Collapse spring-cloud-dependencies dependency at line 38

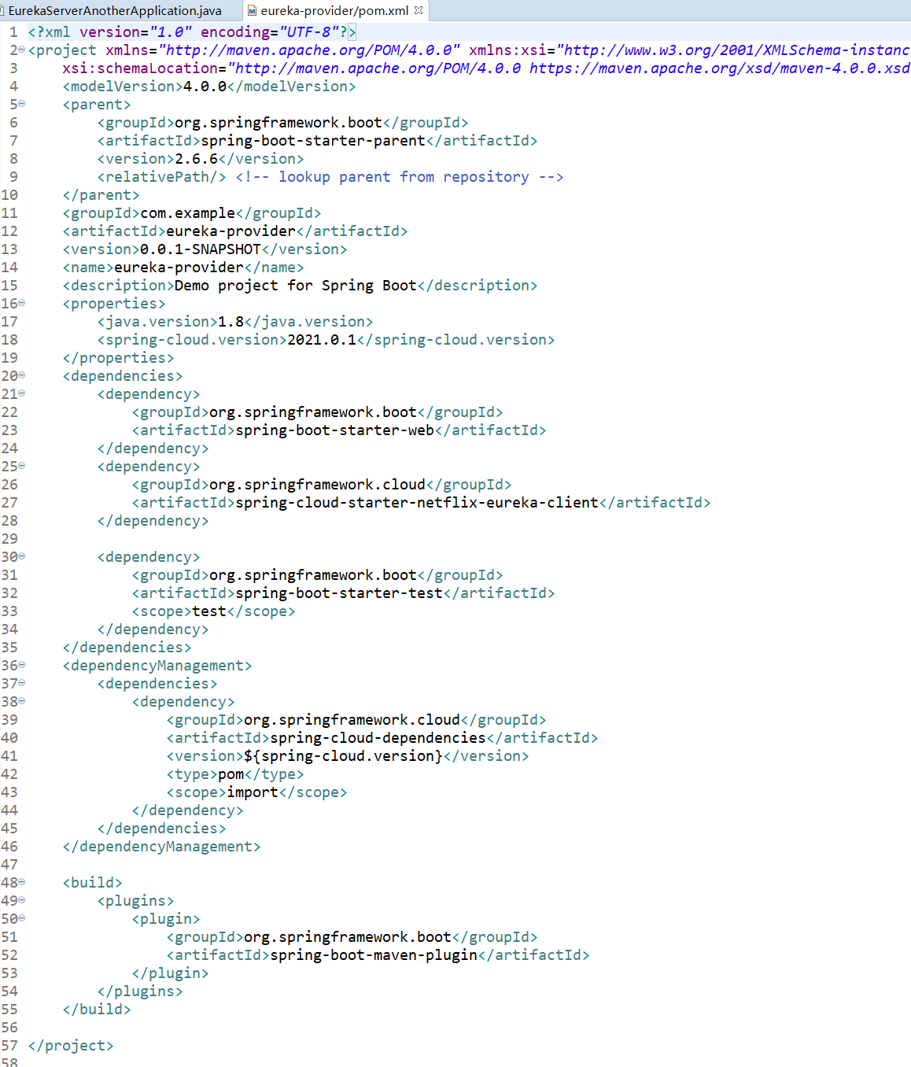tap(22, 701)
